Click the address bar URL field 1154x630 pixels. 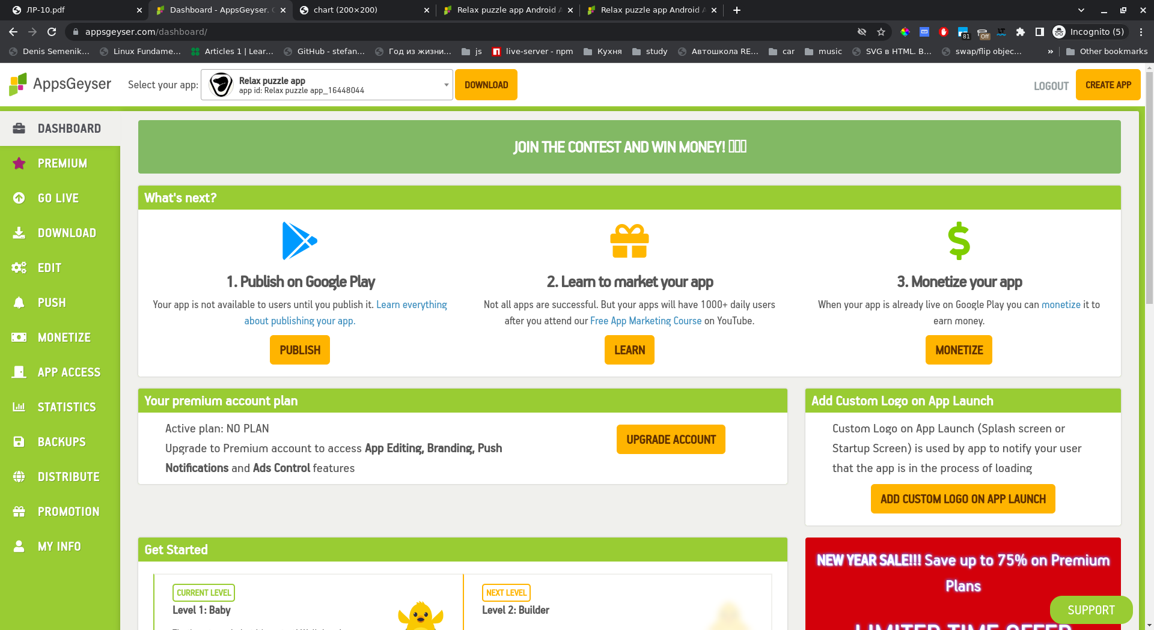coord(421,32)
